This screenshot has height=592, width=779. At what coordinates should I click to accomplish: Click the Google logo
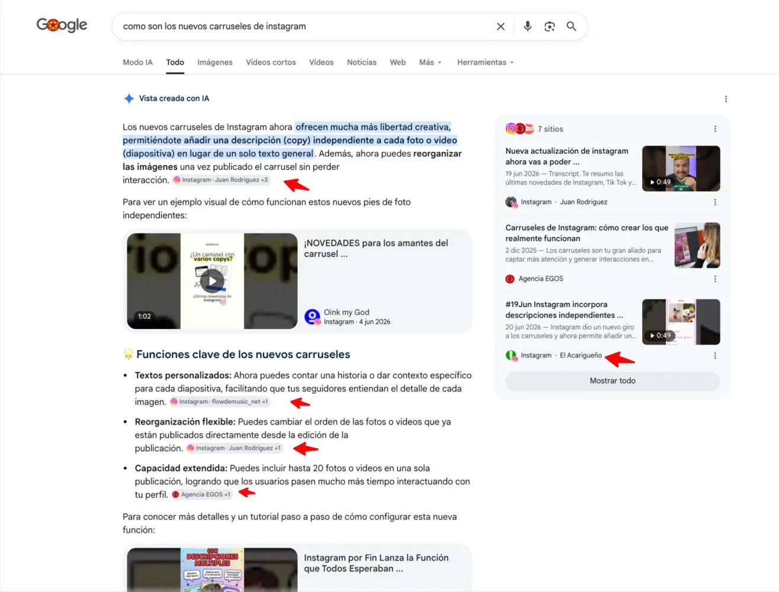point(62,25)
